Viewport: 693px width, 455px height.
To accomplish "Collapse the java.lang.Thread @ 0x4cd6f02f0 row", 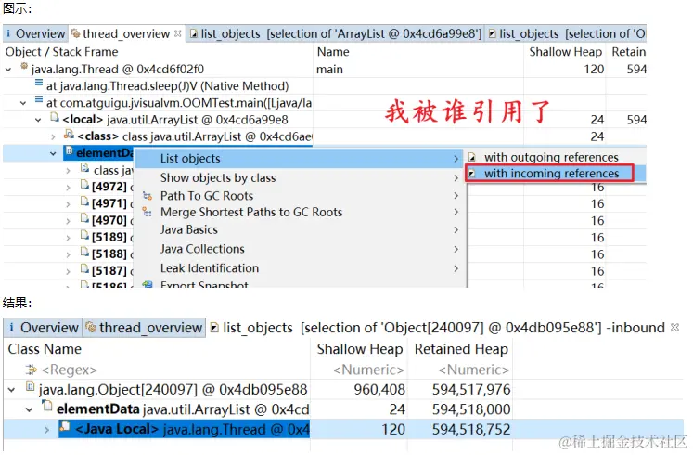I will [x=8, y=70].
